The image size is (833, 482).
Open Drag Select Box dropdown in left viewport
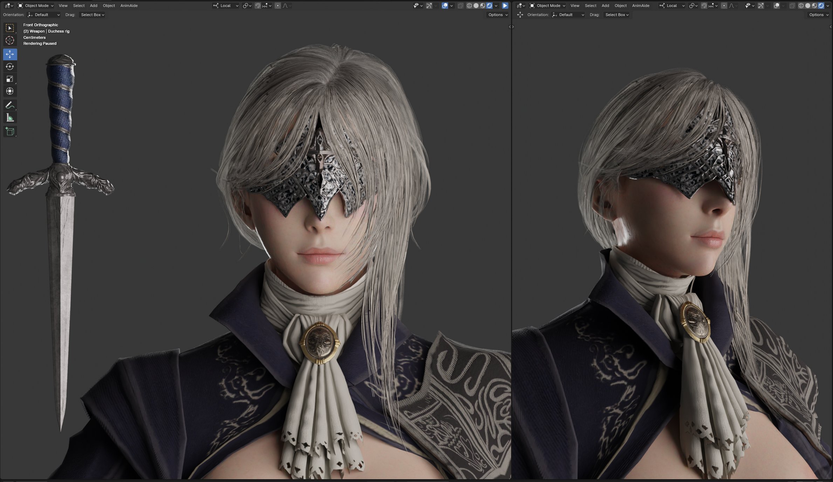pyautogui.click(x=92, y=15)
